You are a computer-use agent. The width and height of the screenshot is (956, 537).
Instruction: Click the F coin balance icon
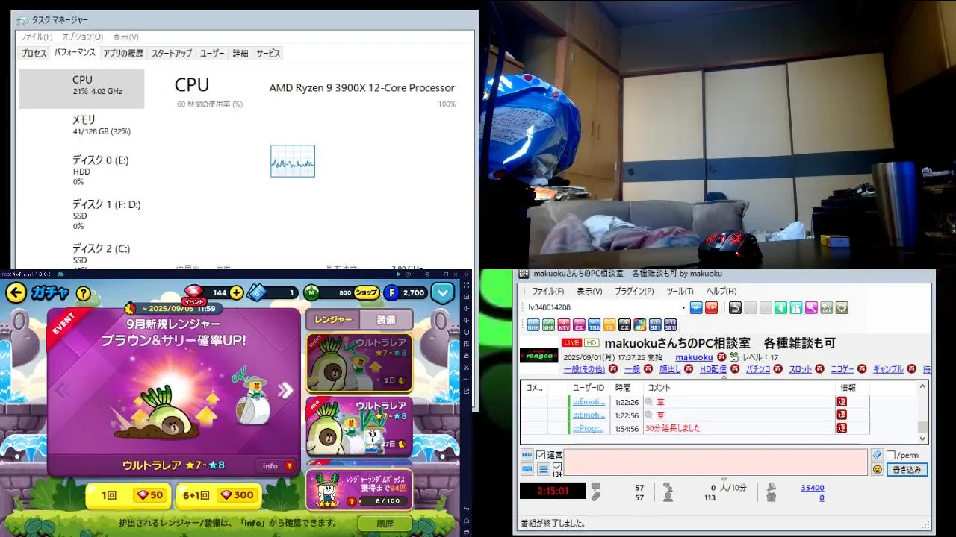pyautogui.click(x=391, y=293)
